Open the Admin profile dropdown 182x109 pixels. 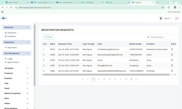[165, 18]
